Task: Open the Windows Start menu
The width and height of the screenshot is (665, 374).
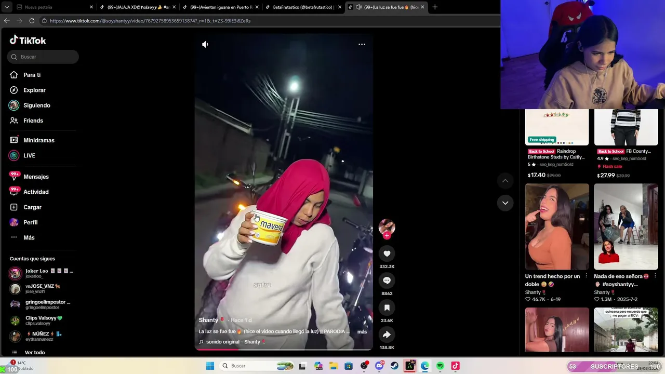Action: tap(210, 366)
